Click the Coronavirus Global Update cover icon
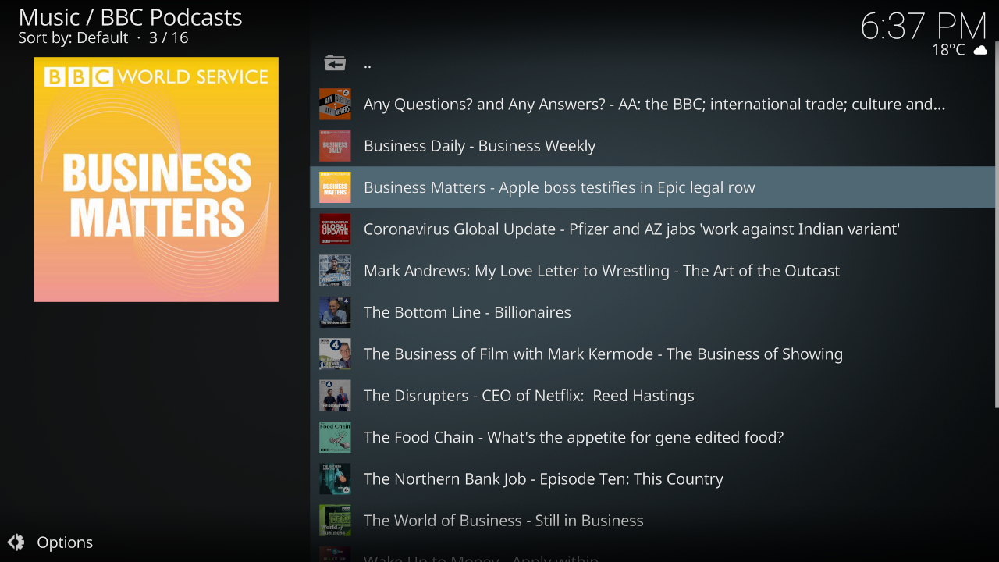 click(x=335, y=229)
